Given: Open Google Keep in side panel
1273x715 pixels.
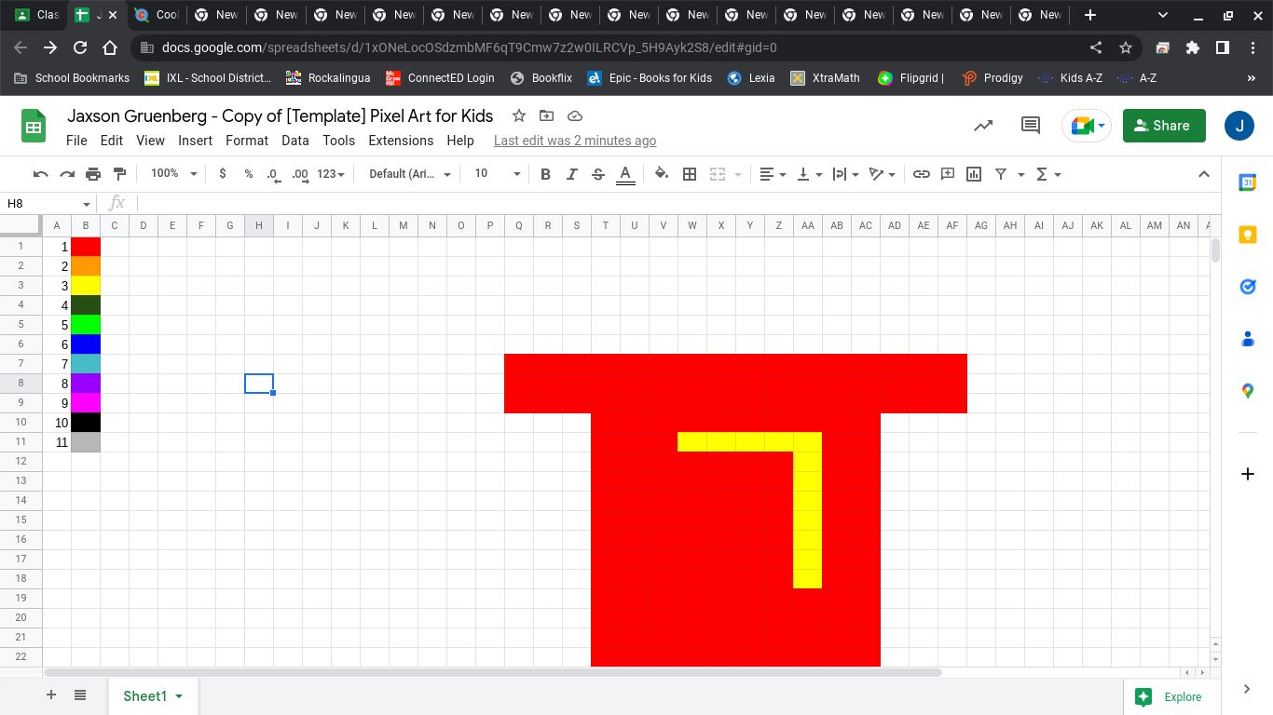Looking at the screenshot, I should [x=1247, y=235].
